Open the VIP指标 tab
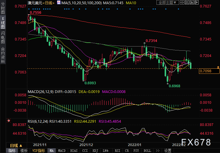 (39, 151)
